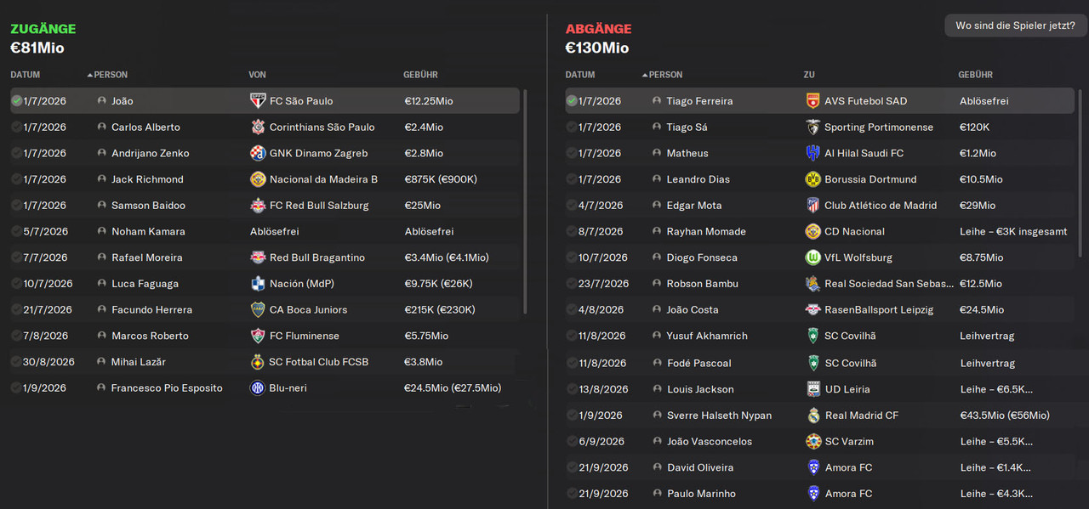Click the €43.5Mio (€56Mio) fee cell
1089x509 pixels.
click(x=1005, y=416)
